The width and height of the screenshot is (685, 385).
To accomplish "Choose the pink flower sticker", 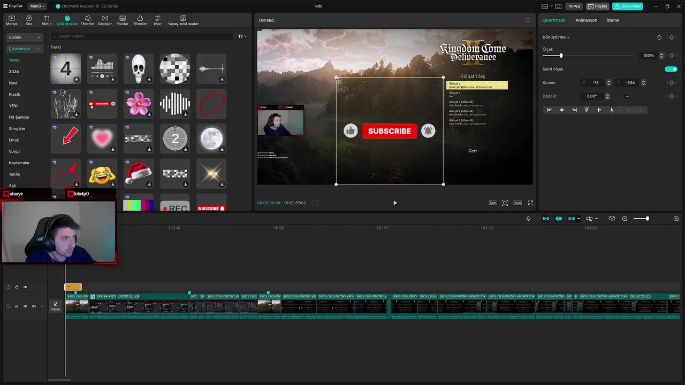I will [139, 103].
